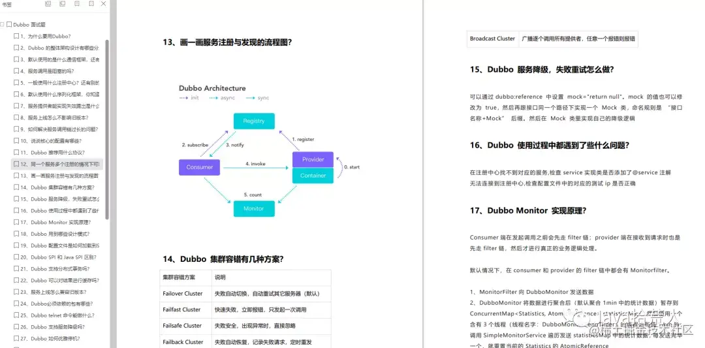Click the Failback Cluster table cell

point(185,341)
